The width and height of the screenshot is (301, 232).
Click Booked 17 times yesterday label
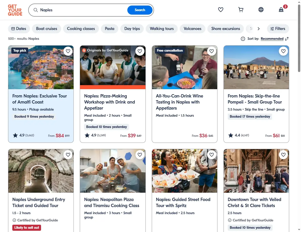250,117
